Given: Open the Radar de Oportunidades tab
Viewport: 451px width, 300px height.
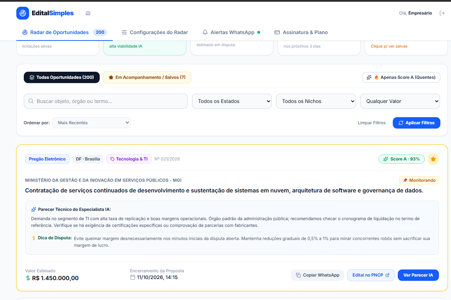Looking at the screenshot, I should (x=64, y=32).
